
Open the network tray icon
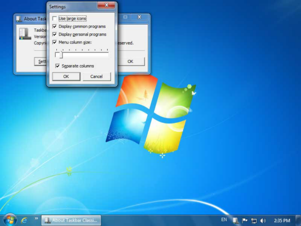click(x=254, y=221)
